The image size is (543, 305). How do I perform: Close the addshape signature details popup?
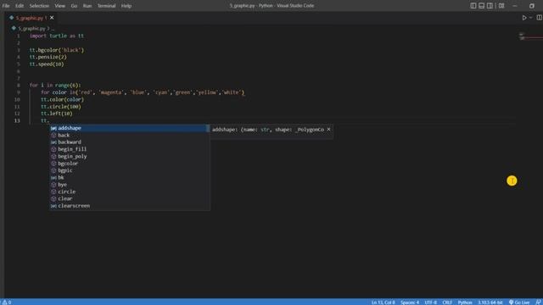328,130
